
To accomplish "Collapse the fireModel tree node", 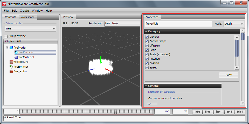I will (7, 48).
